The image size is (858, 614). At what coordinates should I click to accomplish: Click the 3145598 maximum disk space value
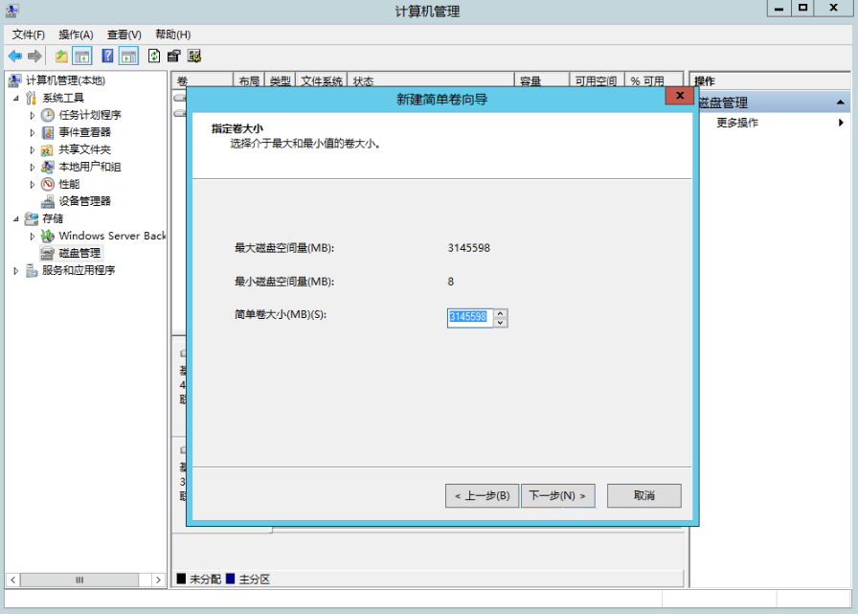(x=469, y=248)
